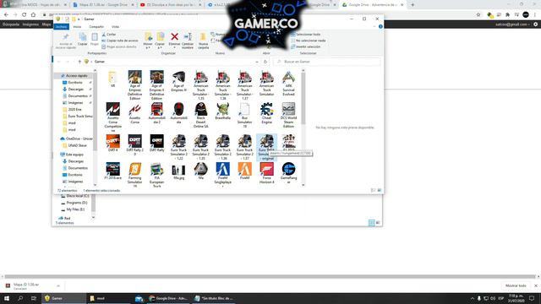Open the 2020 Ene folder in the navigation pane
The height and width of the screenshot is (304, 541).
coord(72,109)
